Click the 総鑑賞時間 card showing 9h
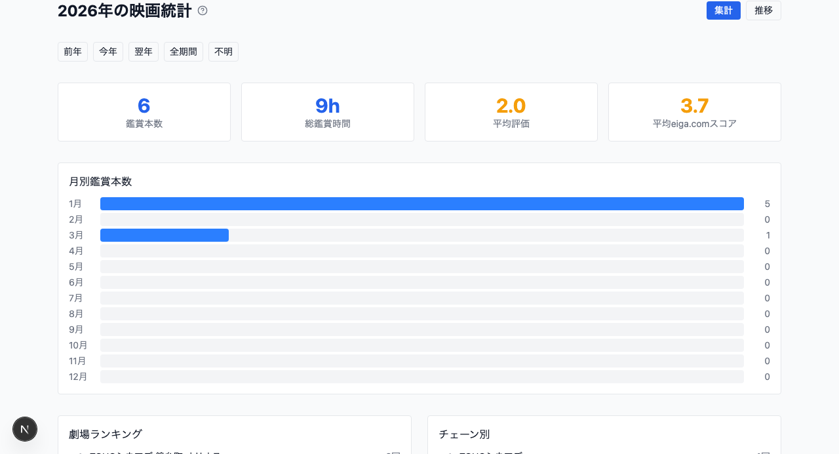The height and width of the screenshot is (454, 839). click(x=327, y=111)
